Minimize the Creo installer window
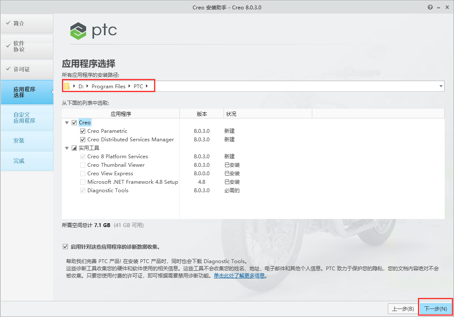454x317 pixels. click(x=439, y=8)
